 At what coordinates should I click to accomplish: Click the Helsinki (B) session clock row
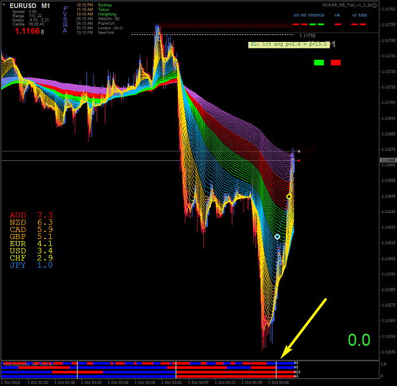pos(98,18)
